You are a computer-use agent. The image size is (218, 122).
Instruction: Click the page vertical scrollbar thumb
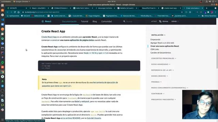(217, 59)
